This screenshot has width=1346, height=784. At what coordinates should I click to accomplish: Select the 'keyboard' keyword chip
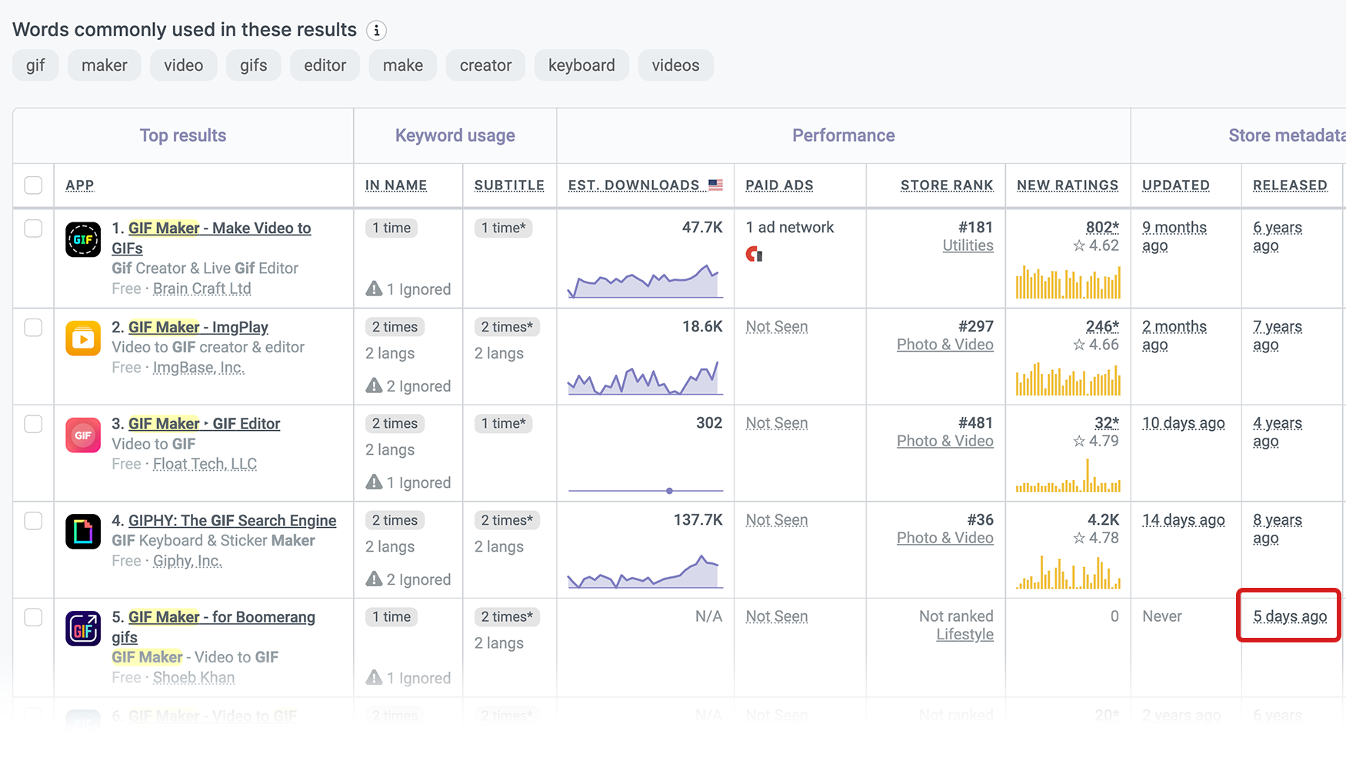point(581,65)
